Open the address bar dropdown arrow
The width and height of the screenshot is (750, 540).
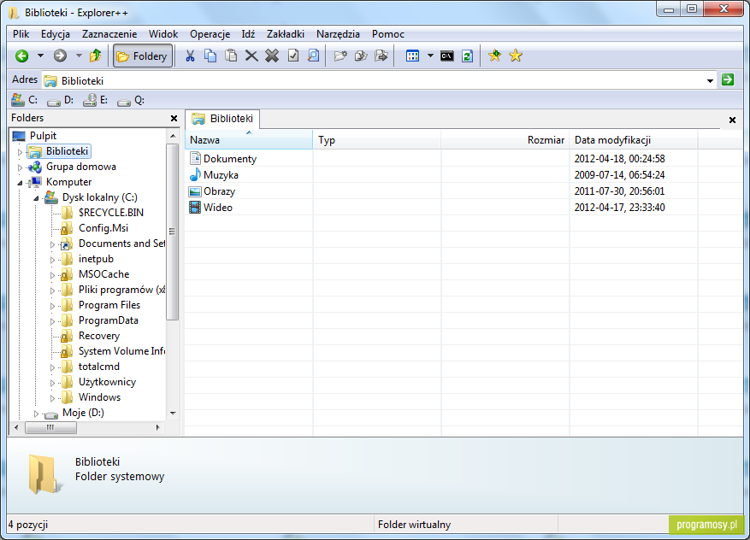[711, 81]
